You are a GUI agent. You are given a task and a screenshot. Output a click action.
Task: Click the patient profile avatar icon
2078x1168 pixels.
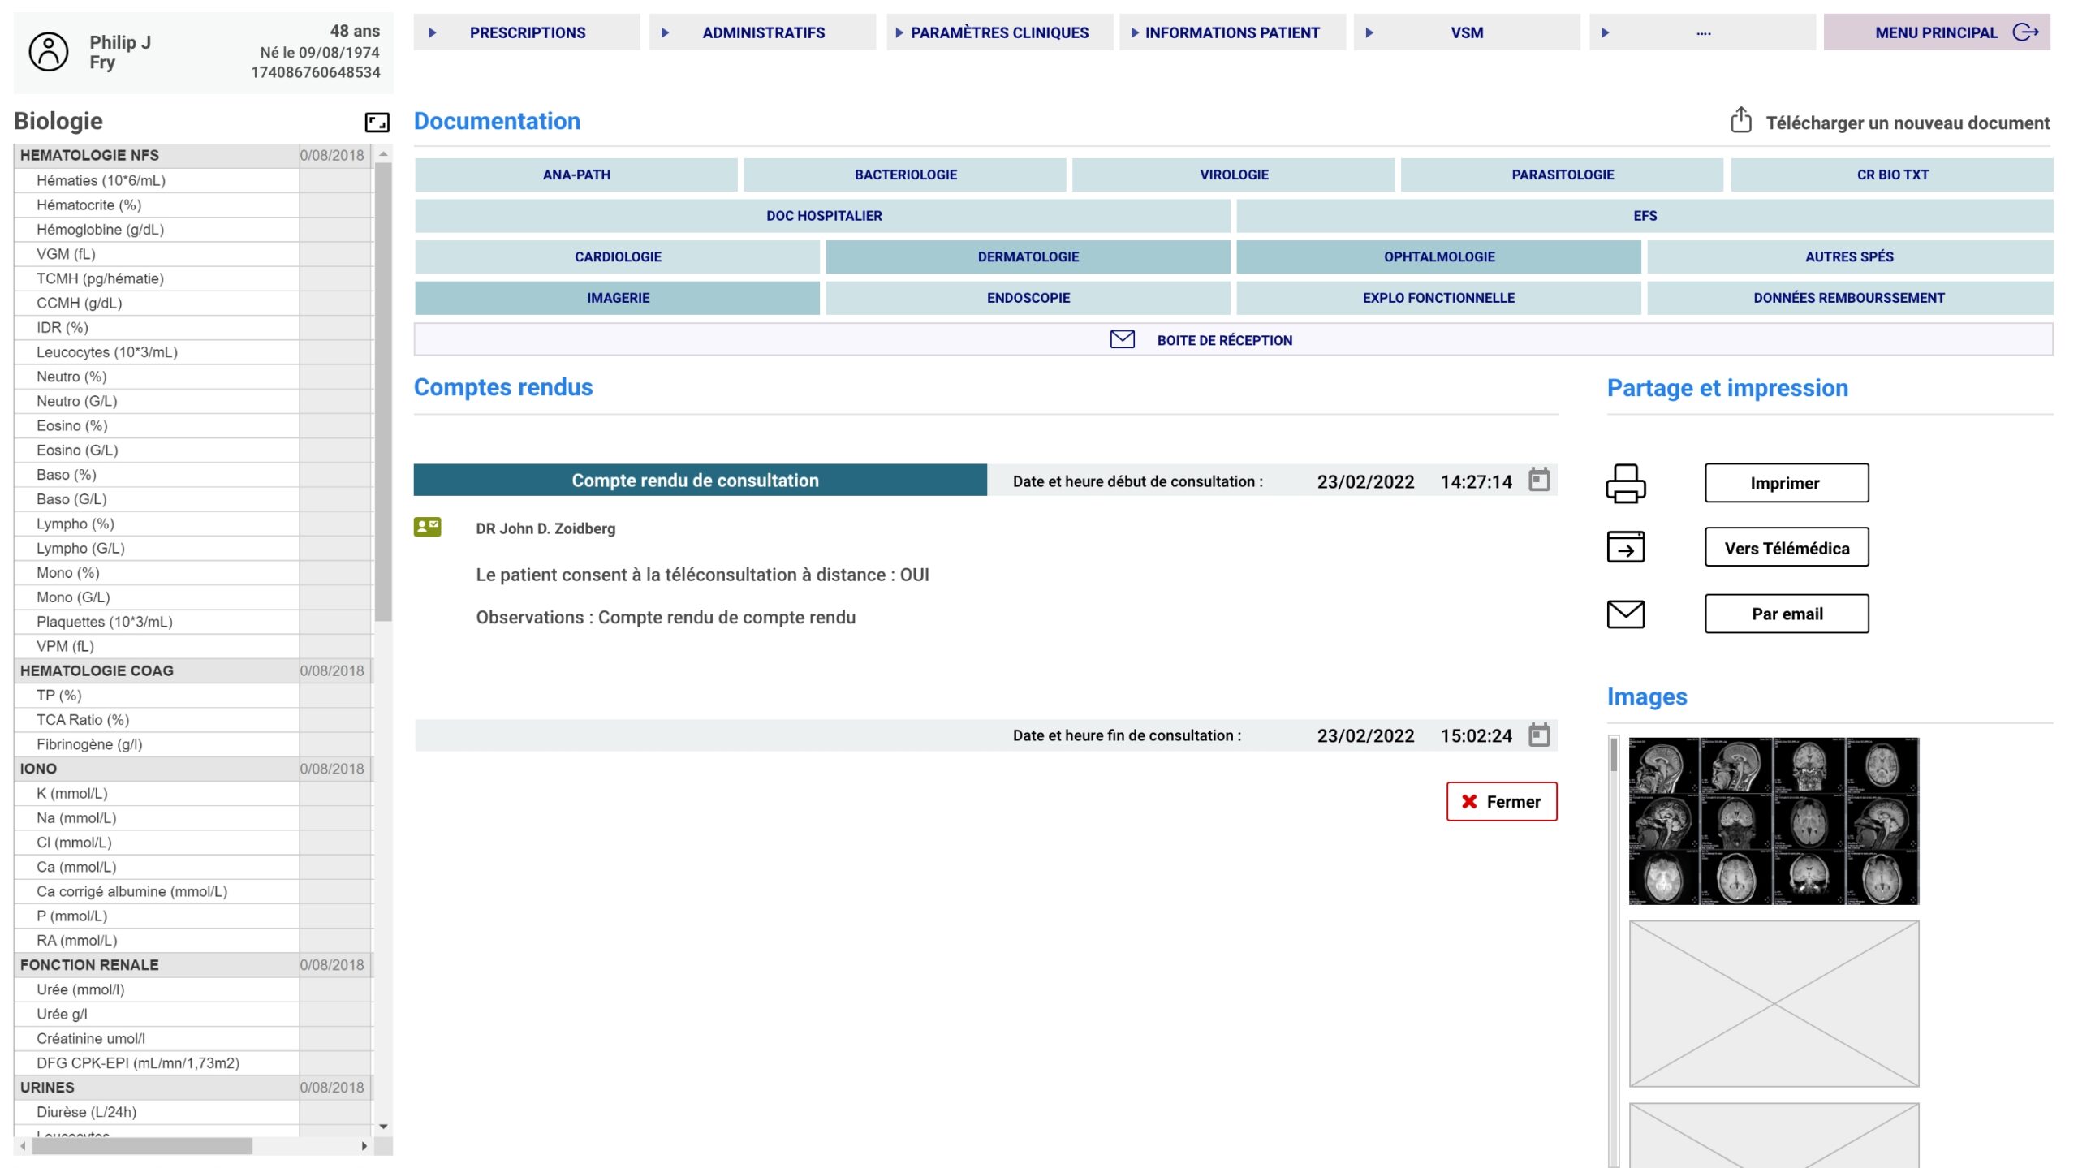click(x=49, y=52)
